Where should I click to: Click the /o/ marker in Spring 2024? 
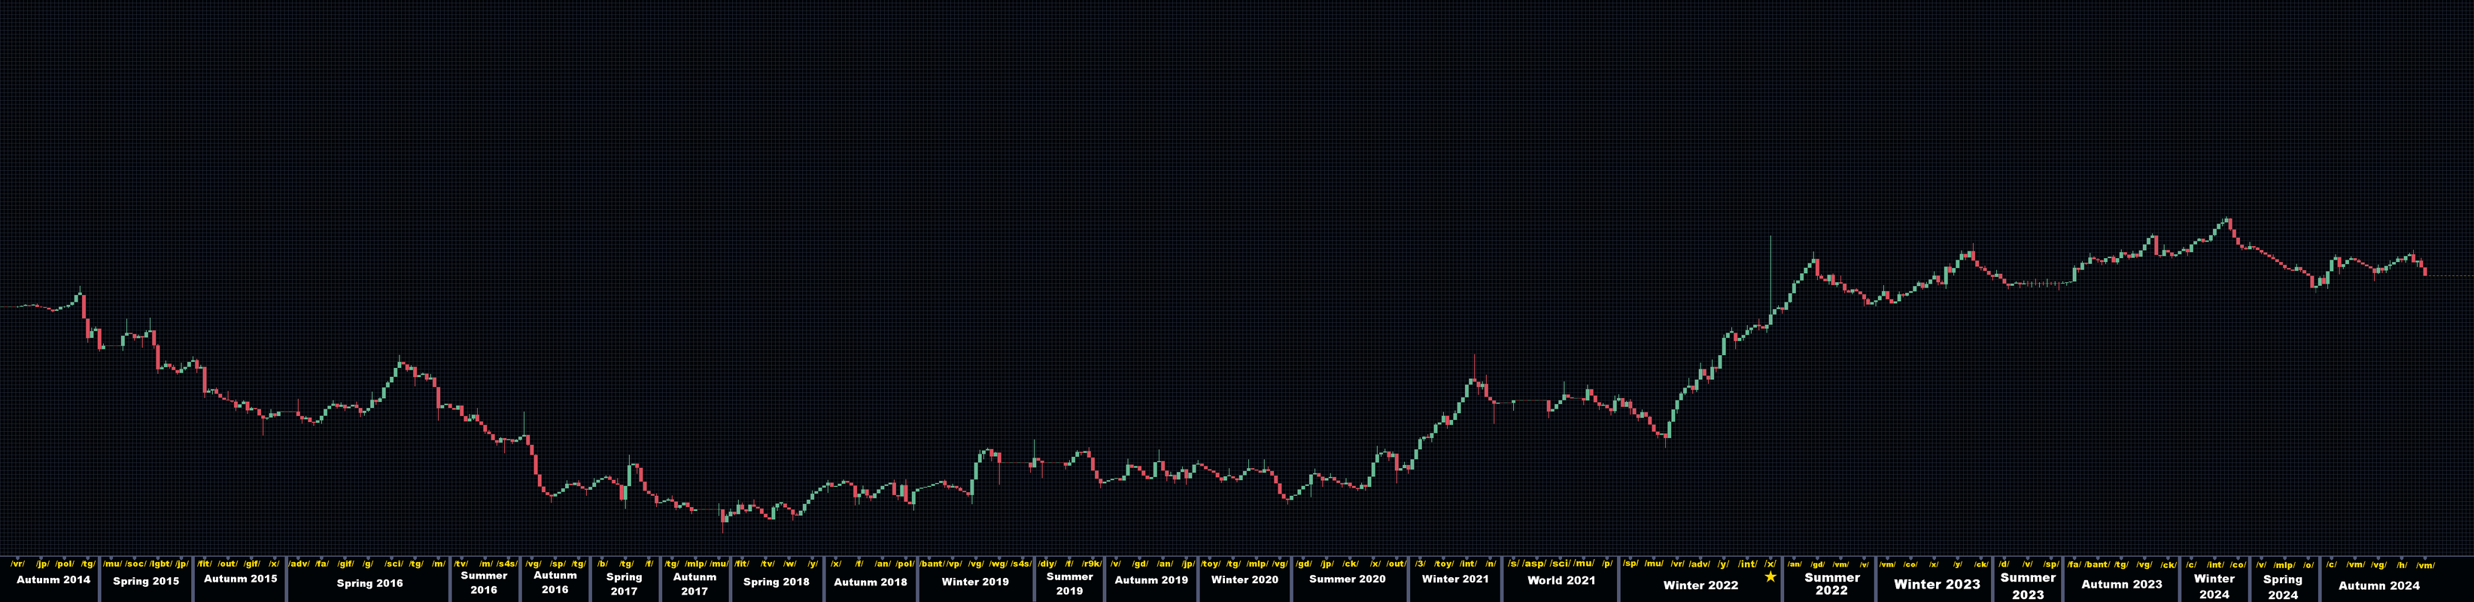pos(2308,566)
